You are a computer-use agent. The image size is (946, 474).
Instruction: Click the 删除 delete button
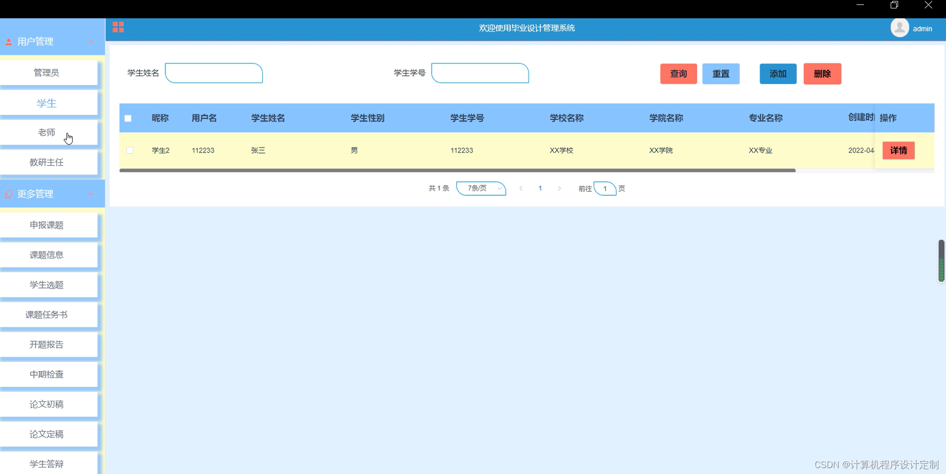pyautogui.click(x=822, y=74)
